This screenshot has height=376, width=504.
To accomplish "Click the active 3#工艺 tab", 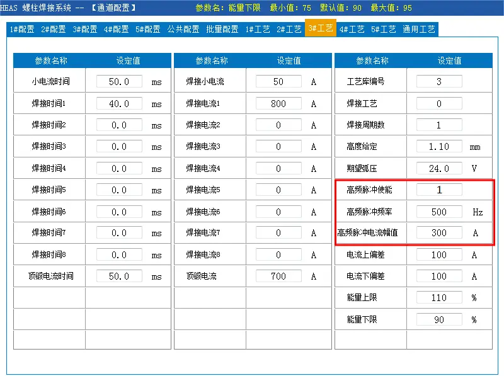I will point(321,28).
